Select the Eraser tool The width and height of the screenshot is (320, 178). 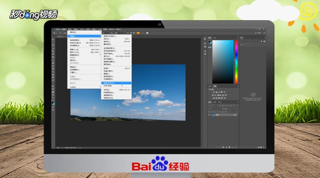(53, 69)
